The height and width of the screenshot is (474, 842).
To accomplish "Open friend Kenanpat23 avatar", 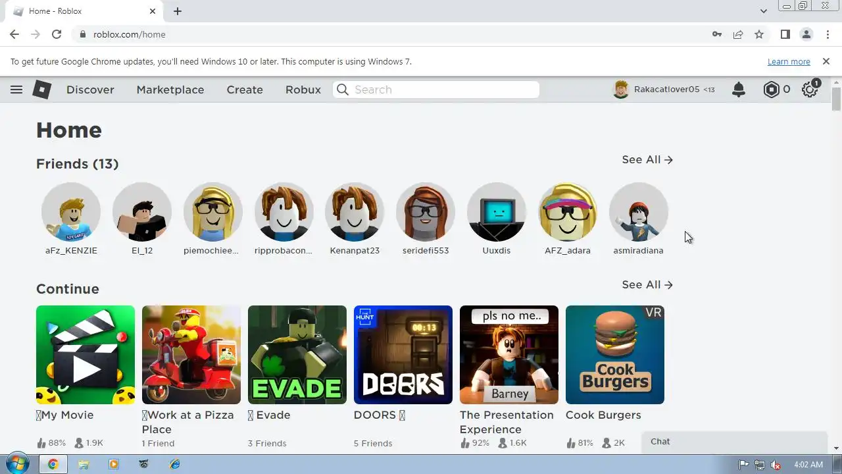I will point(355,212).
